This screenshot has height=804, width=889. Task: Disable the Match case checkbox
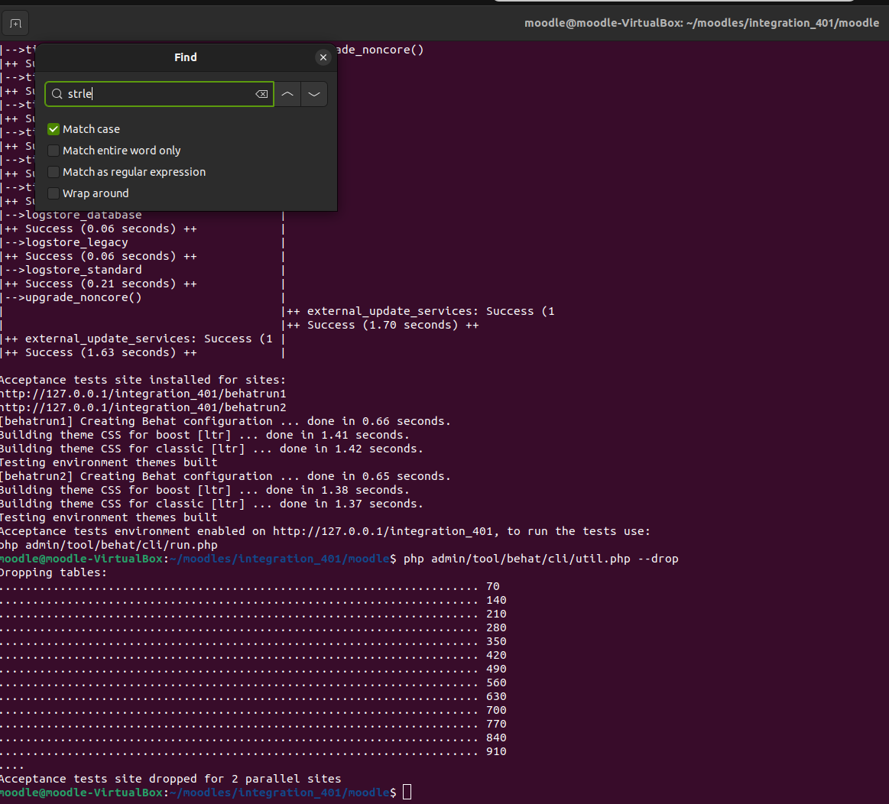54,129
